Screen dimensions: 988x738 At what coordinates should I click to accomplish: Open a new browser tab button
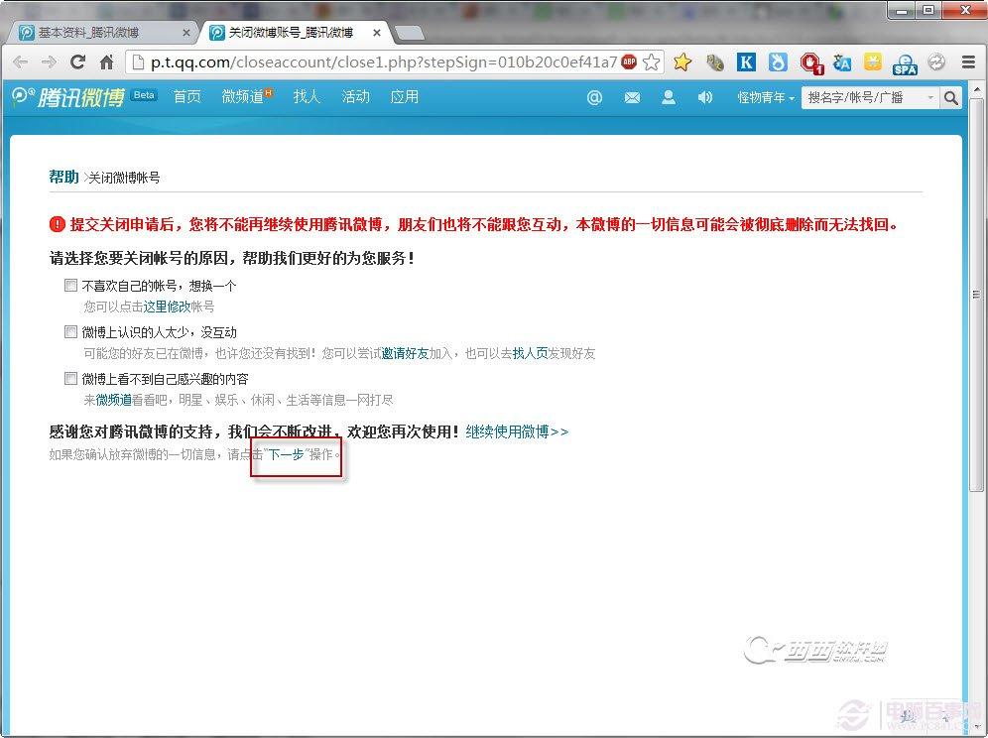409,33
